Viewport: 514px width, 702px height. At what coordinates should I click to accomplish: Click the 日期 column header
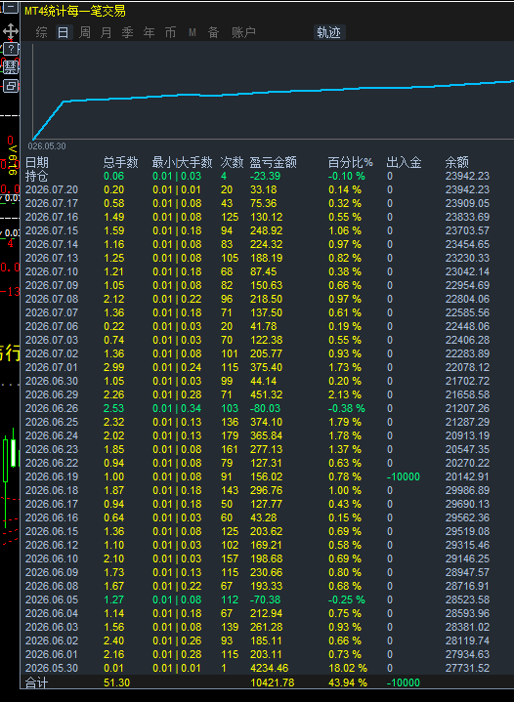tap(37, 162)
